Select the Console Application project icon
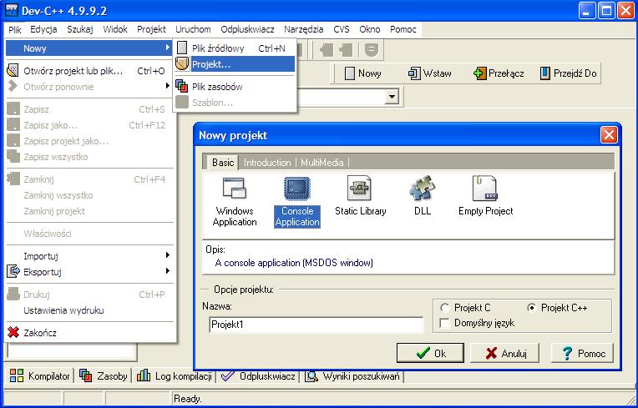Viewport: 638px width, 408px height. [297, 189]
